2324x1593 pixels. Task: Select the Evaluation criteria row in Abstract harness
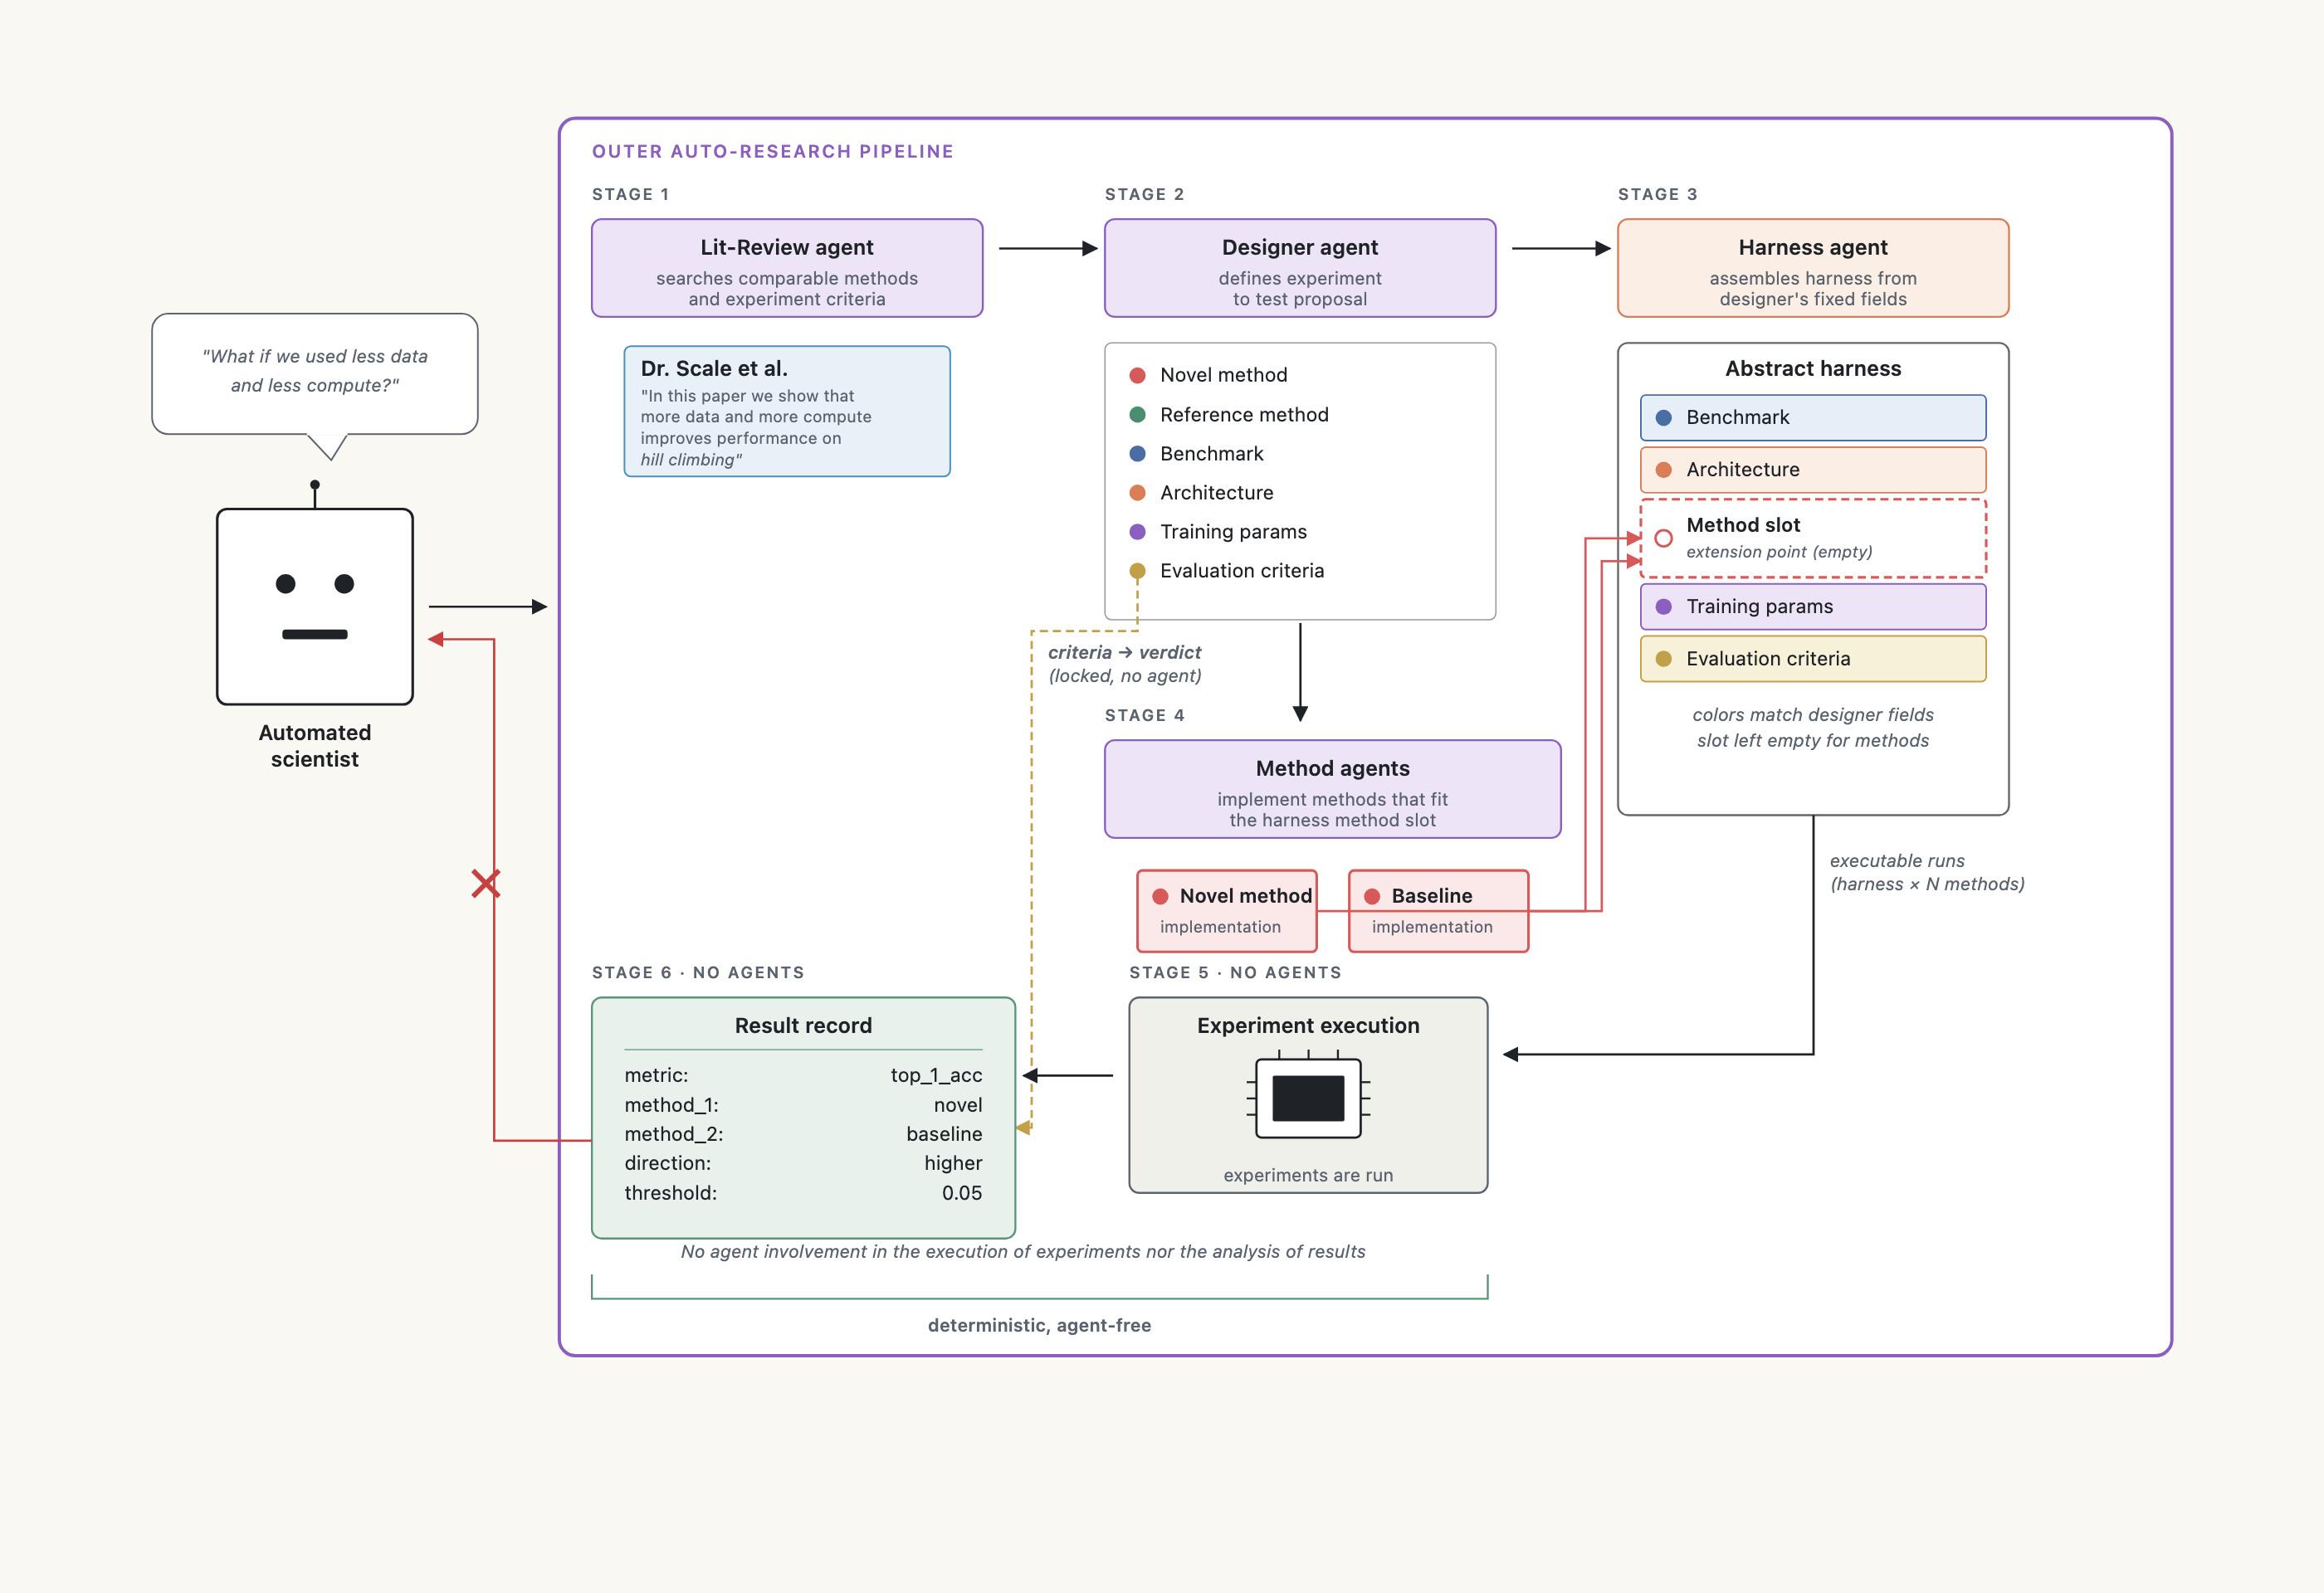(1813, 659)
